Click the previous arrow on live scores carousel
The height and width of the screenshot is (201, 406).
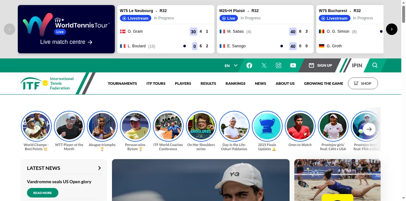pyautogui.click(x=10, y=29)
